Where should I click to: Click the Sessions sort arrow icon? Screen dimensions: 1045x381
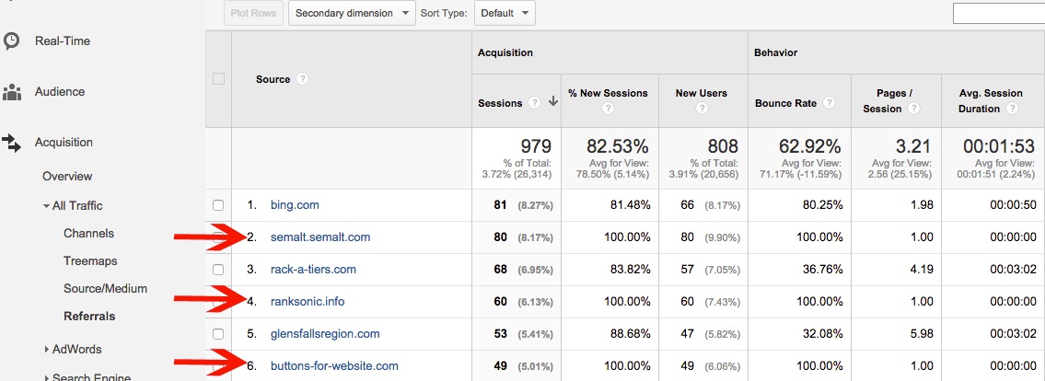553,102
